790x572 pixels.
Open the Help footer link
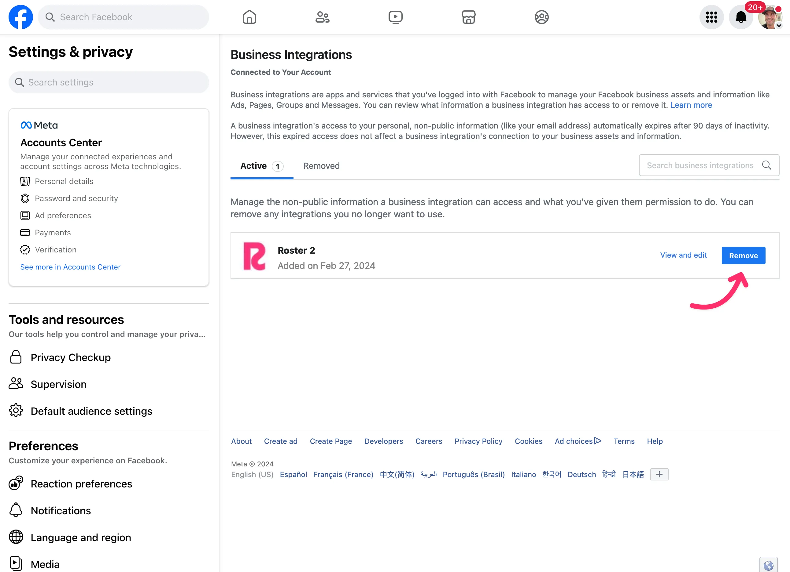point(655,441)
